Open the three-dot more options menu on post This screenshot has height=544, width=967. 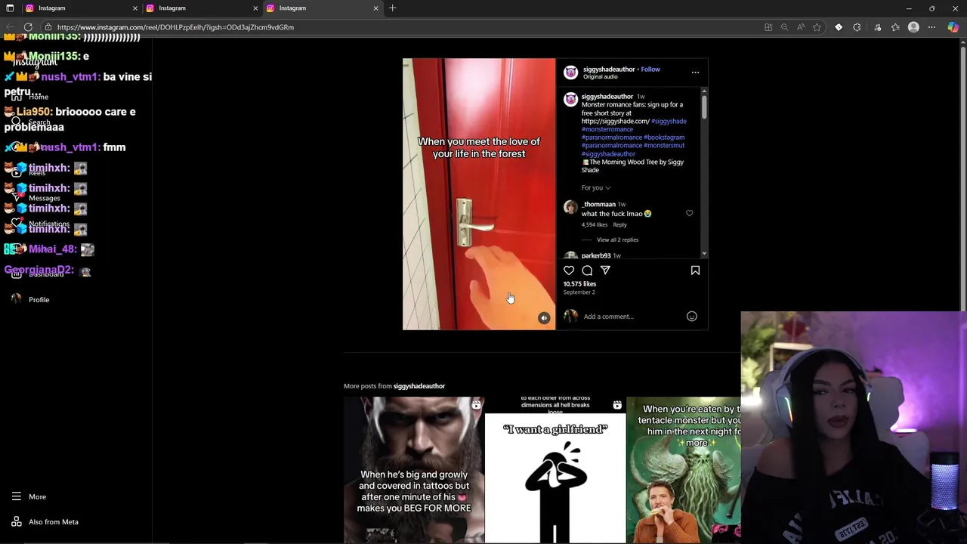[695, 73]
